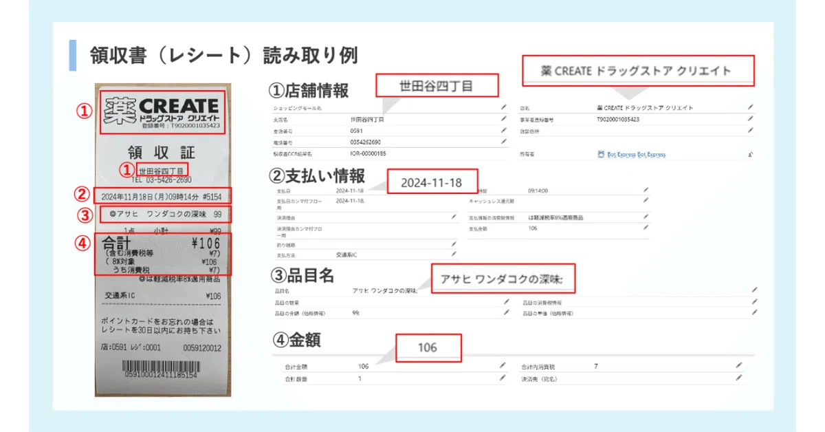825x432 pixels.
Task: Edit the ショッピングモール名 field via pencil icon
Action: click(x=504, y=107)
